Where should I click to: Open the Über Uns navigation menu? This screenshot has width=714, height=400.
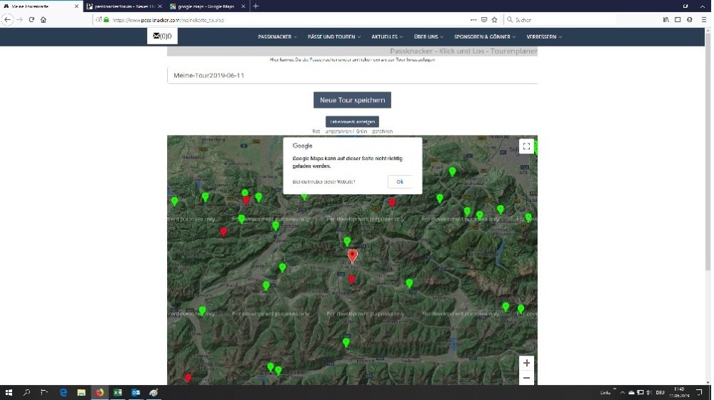(429, 36)
